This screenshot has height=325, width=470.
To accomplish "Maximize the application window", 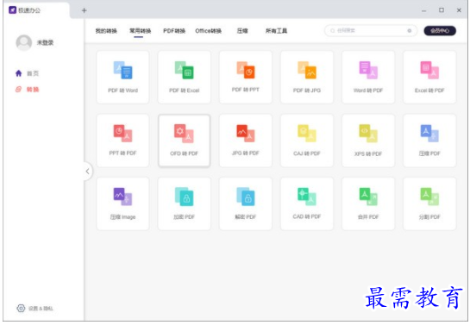I will (442, 10).
